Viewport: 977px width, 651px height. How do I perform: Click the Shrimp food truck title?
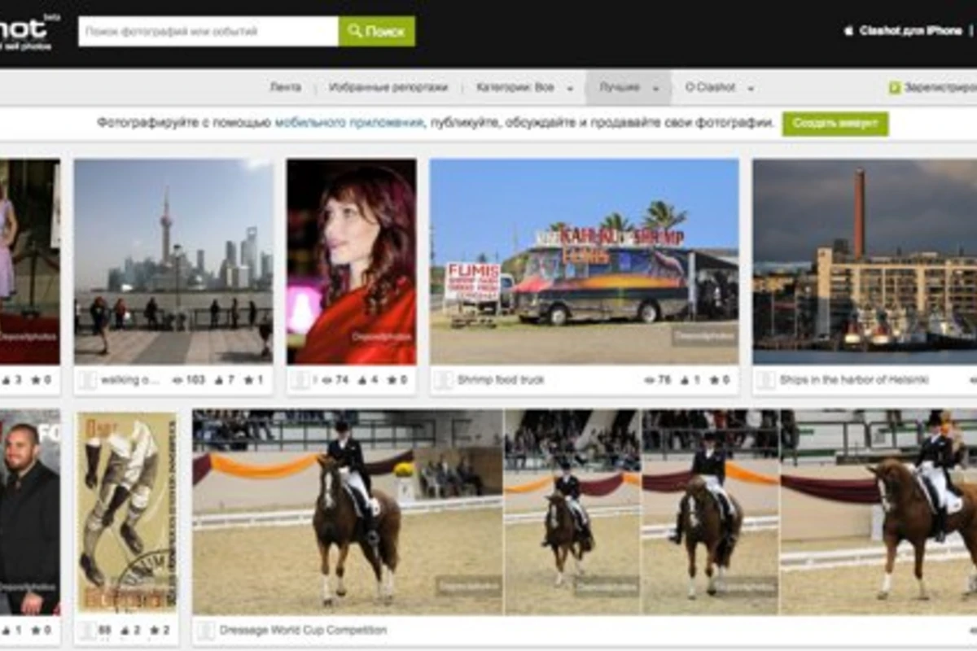pyautogui.click(x=501, y=380)
